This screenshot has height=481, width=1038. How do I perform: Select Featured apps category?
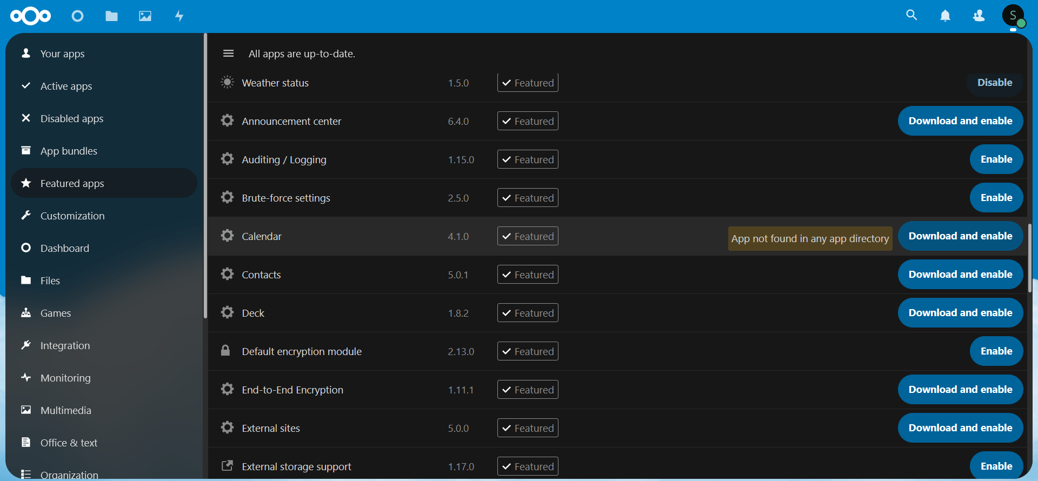point(104,183)
